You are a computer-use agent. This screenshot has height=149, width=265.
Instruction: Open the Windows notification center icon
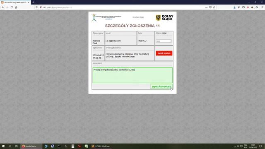click(260, 146)
